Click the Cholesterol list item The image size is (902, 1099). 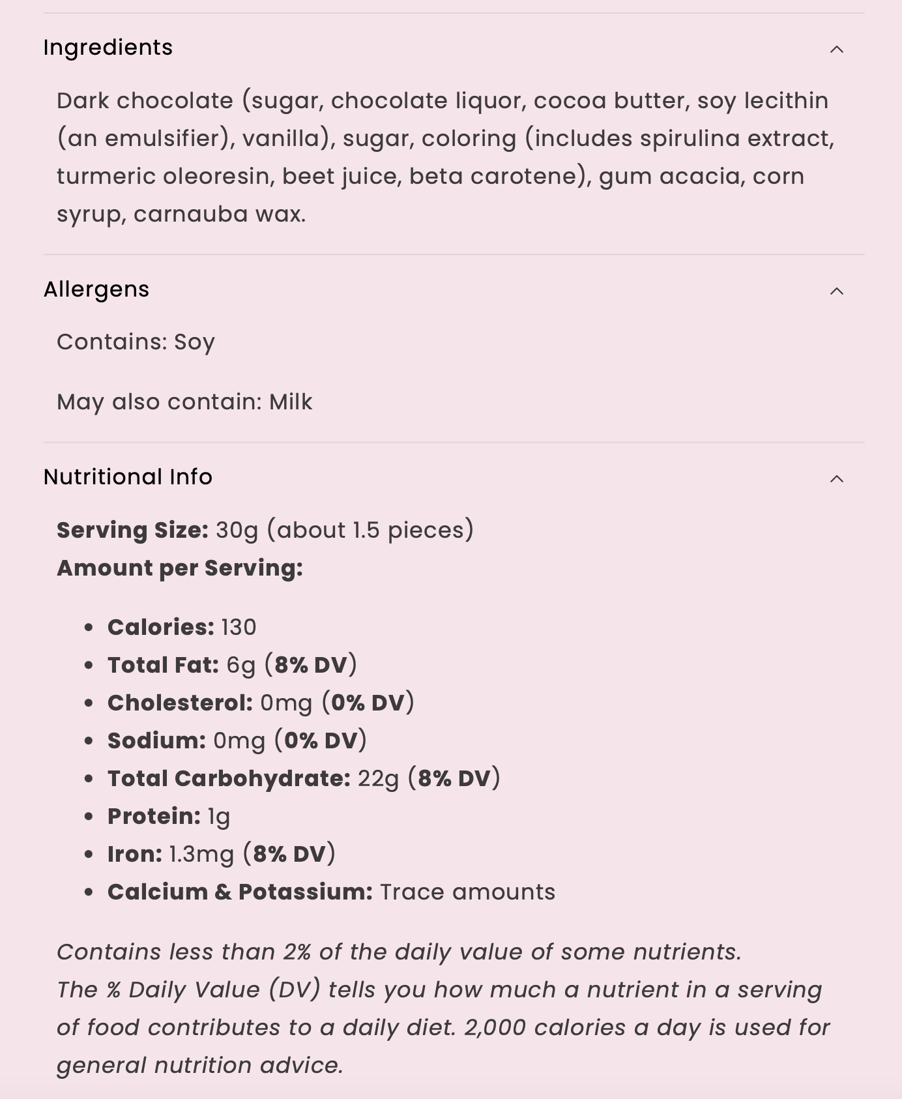[x=261, y=703]
